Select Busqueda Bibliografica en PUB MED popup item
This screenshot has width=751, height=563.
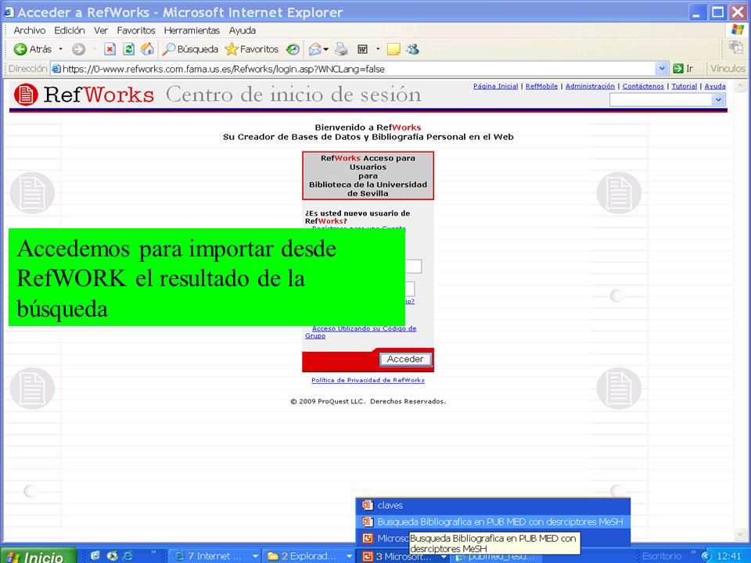493,522
